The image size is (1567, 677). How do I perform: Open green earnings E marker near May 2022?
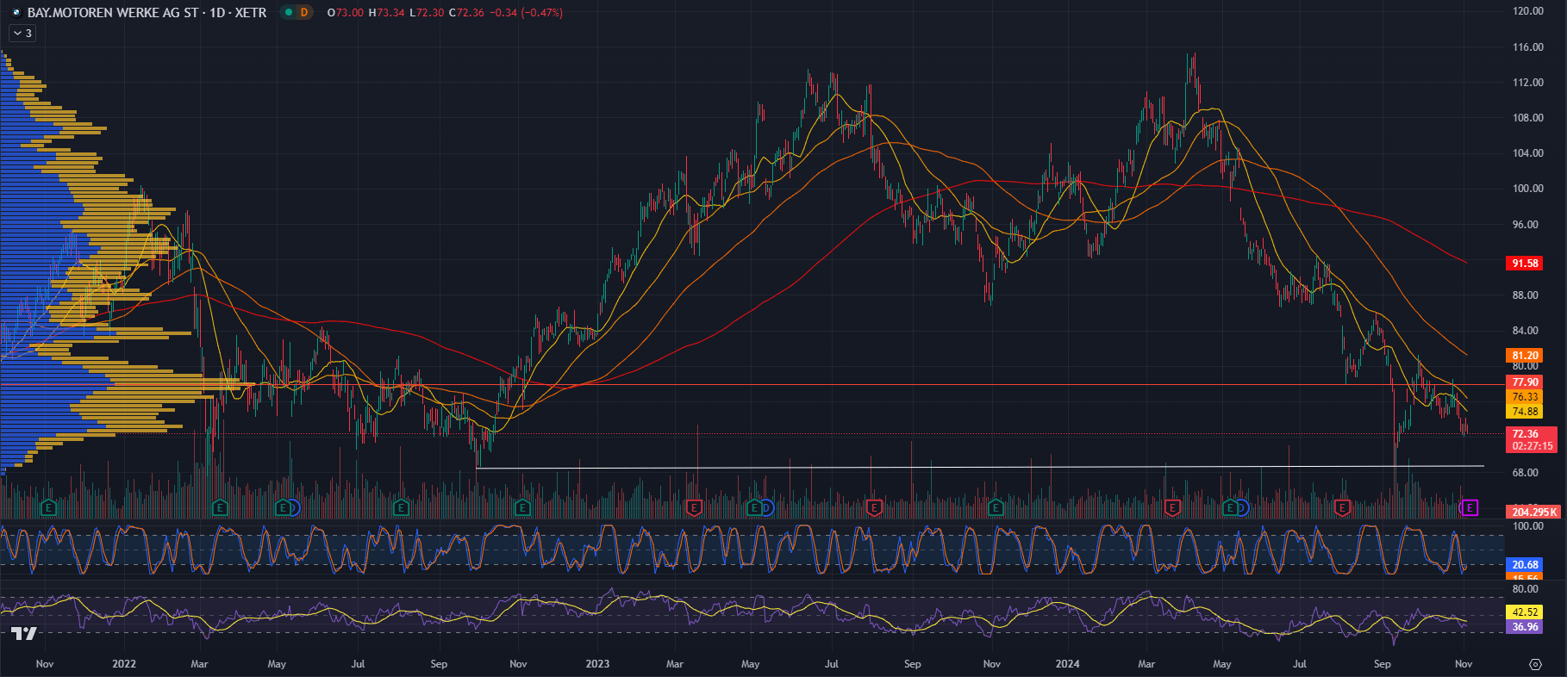(282, 508)
